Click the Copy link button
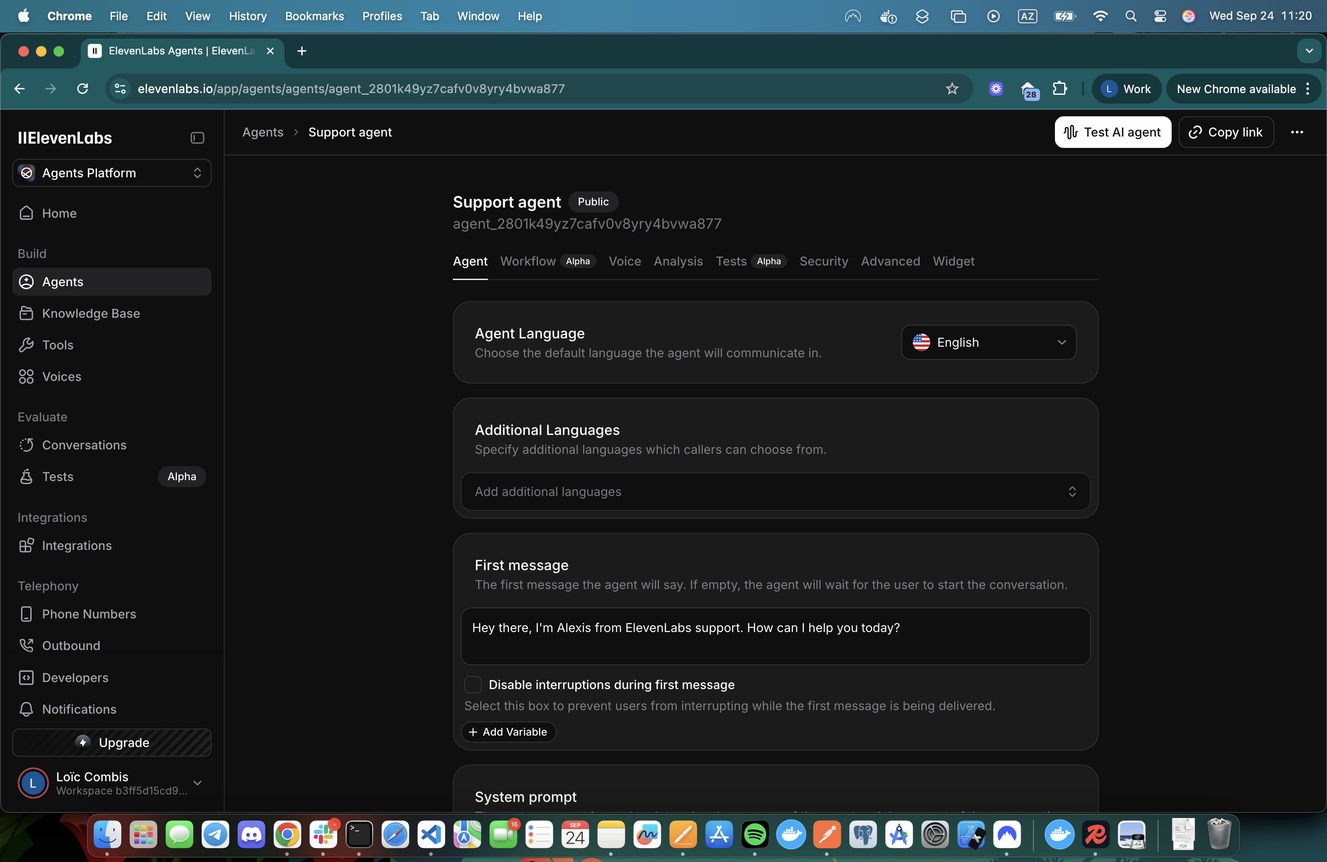 [x=1226, y=132]
